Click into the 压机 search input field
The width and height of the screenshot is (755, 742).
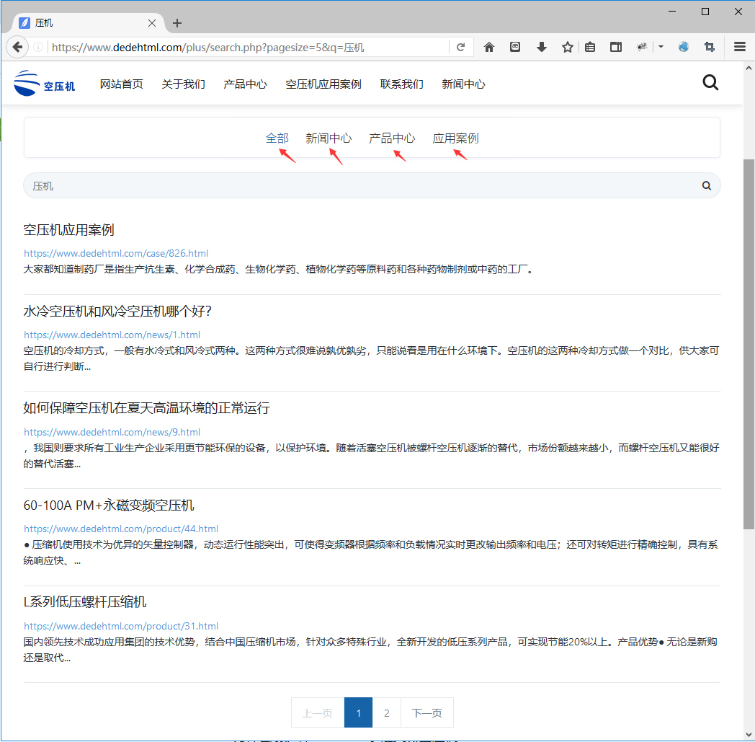[360, 186]
